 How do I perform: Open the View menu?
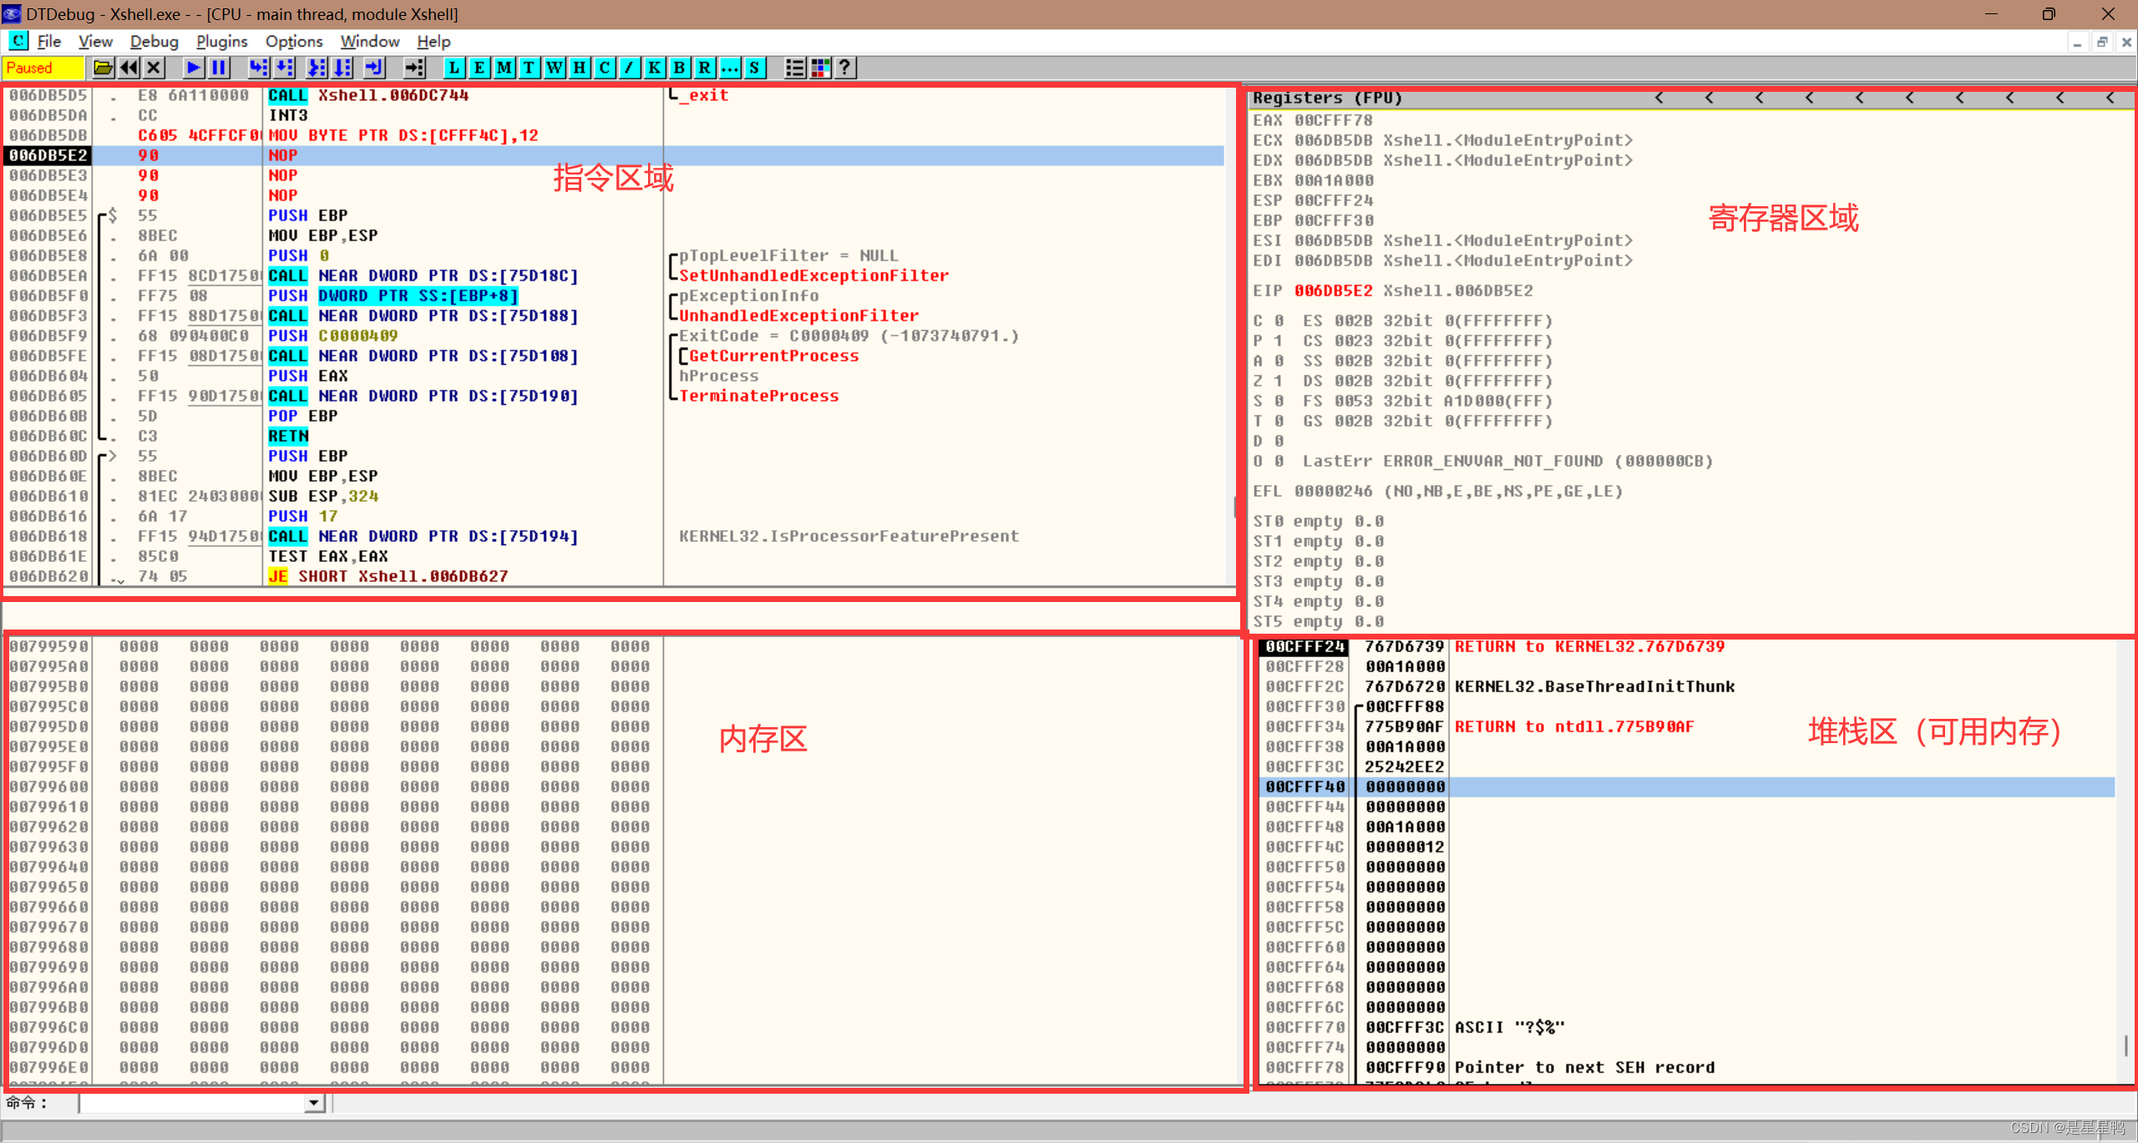(95, 41)
